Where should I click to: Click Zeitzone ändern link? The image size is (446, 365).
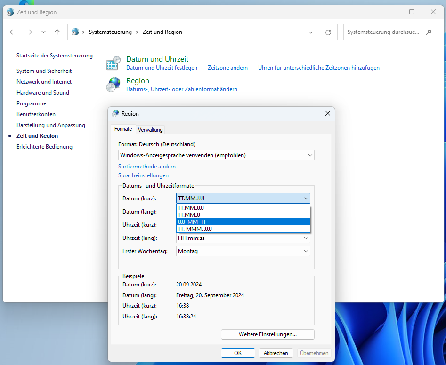227,68
